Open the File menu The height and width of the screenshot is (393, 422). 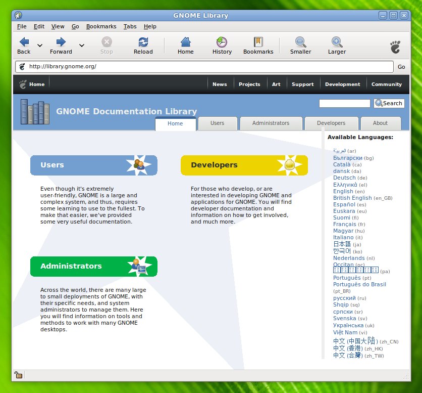coord(22,26)
